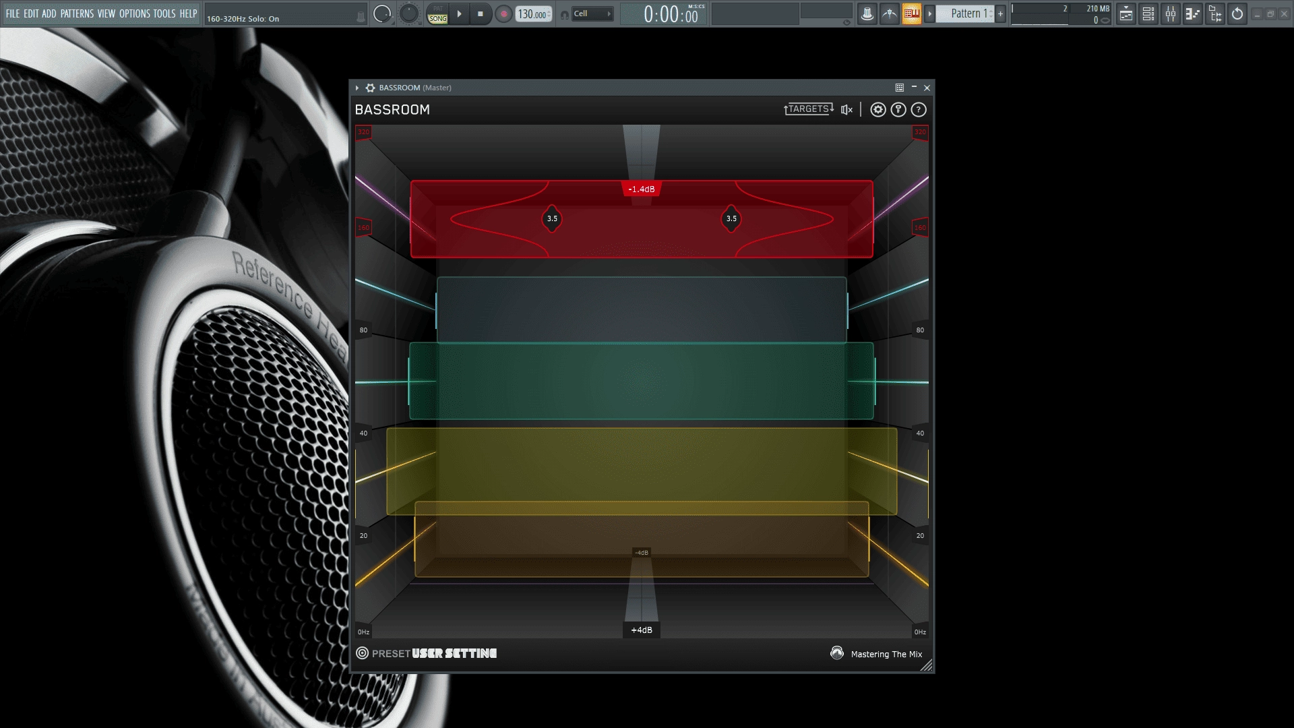
Task: Open the TOOLS menu
Action: point(164,13)
